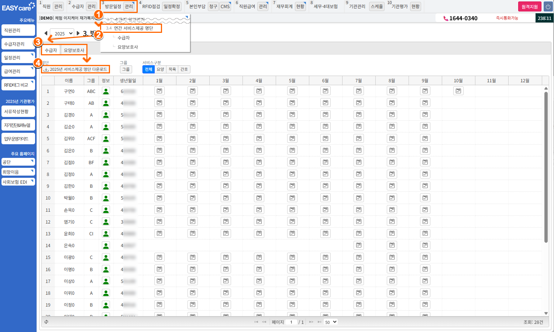
Task: Advance to next year with the right arrow
Action: (78, 33)
